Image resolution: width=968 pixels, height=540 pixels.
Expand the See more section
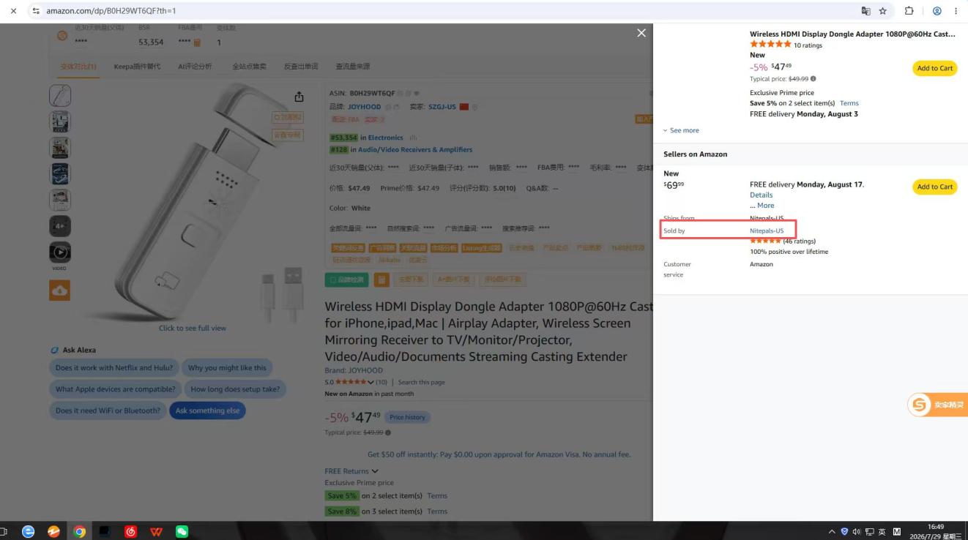[x=681, y=130]
